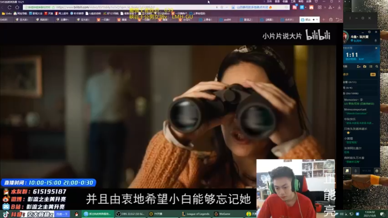Select friend 小黄狸 in League list
The image size is (388, 218).
click(x=361, y=140)
